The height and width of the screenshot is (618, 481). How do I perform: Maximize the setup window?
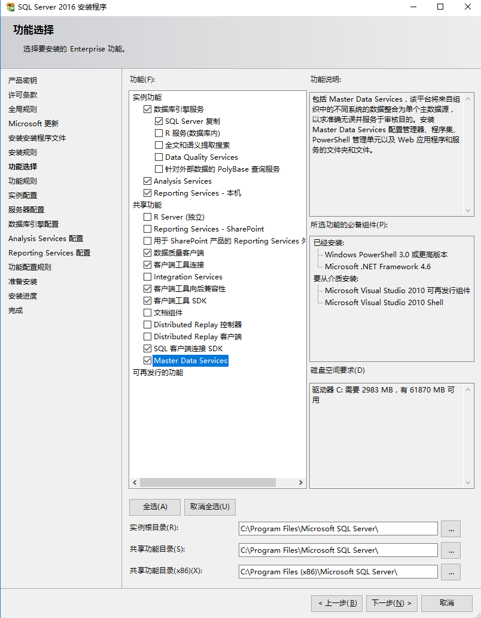(x=440, y=7)
